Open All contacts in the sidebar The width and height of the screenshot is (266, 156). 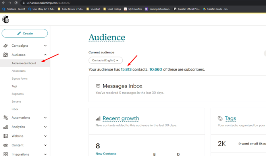click(19, 71)
